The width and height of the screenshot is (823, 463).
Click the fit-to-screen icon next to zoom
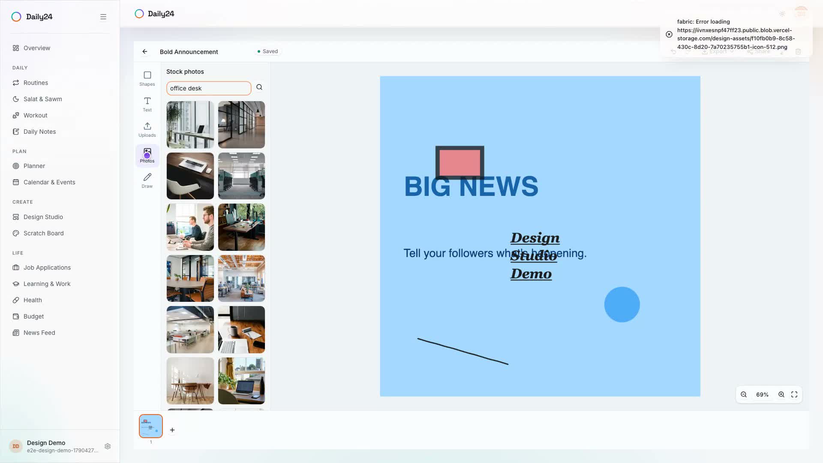[x=794, y=394]
